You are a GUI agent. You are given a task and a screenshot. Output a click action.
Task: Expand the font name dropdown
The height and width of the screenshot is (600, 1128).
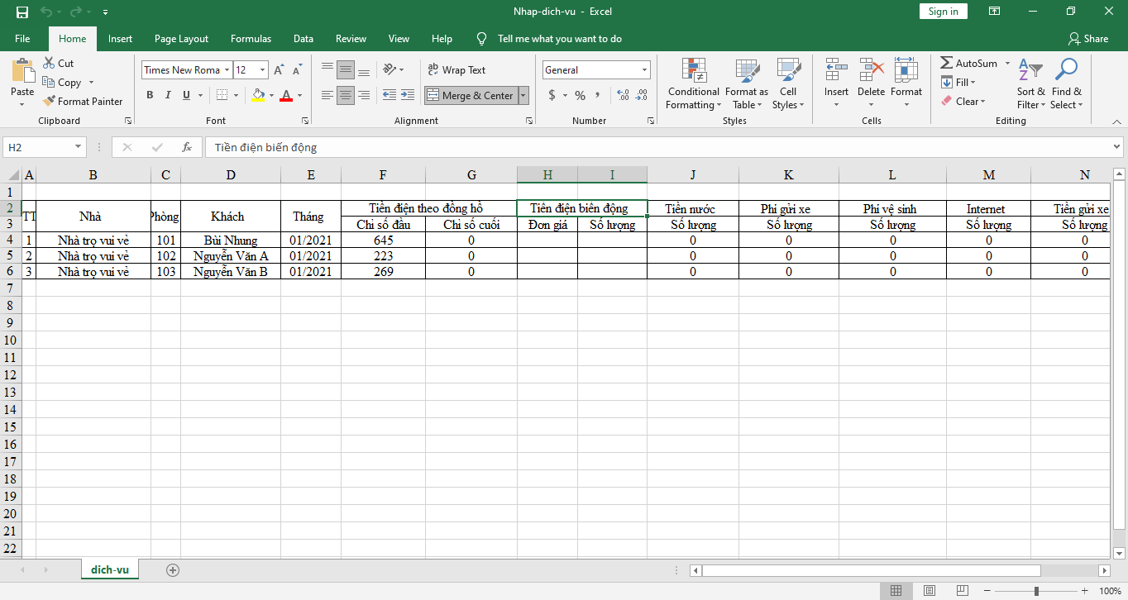tap(227, 70)
